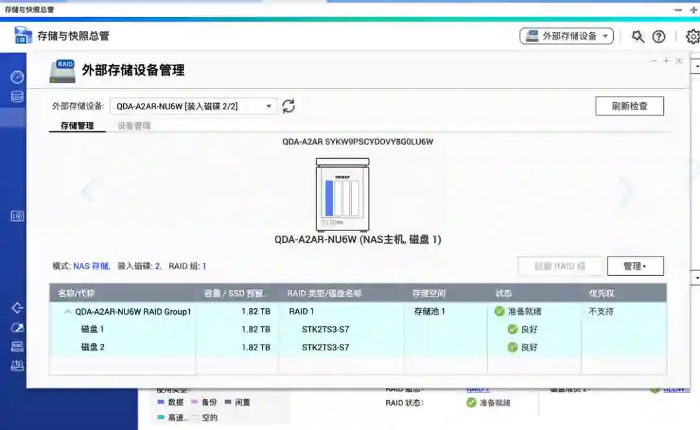Screen dimensions: 700x430
Task: Click the QDA-A2AR device enclosure image
Action: click(342, 194)
